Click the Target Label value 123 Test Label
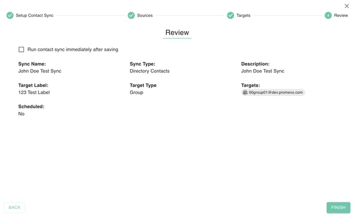The image size is (354, 214). (x=34, y=93)
